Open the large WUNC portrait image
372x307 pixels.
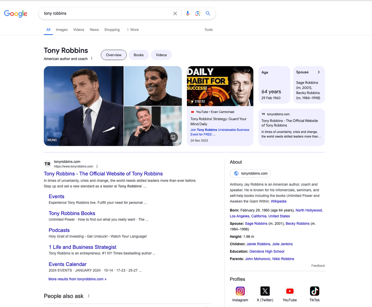click(x=84, y=106)
